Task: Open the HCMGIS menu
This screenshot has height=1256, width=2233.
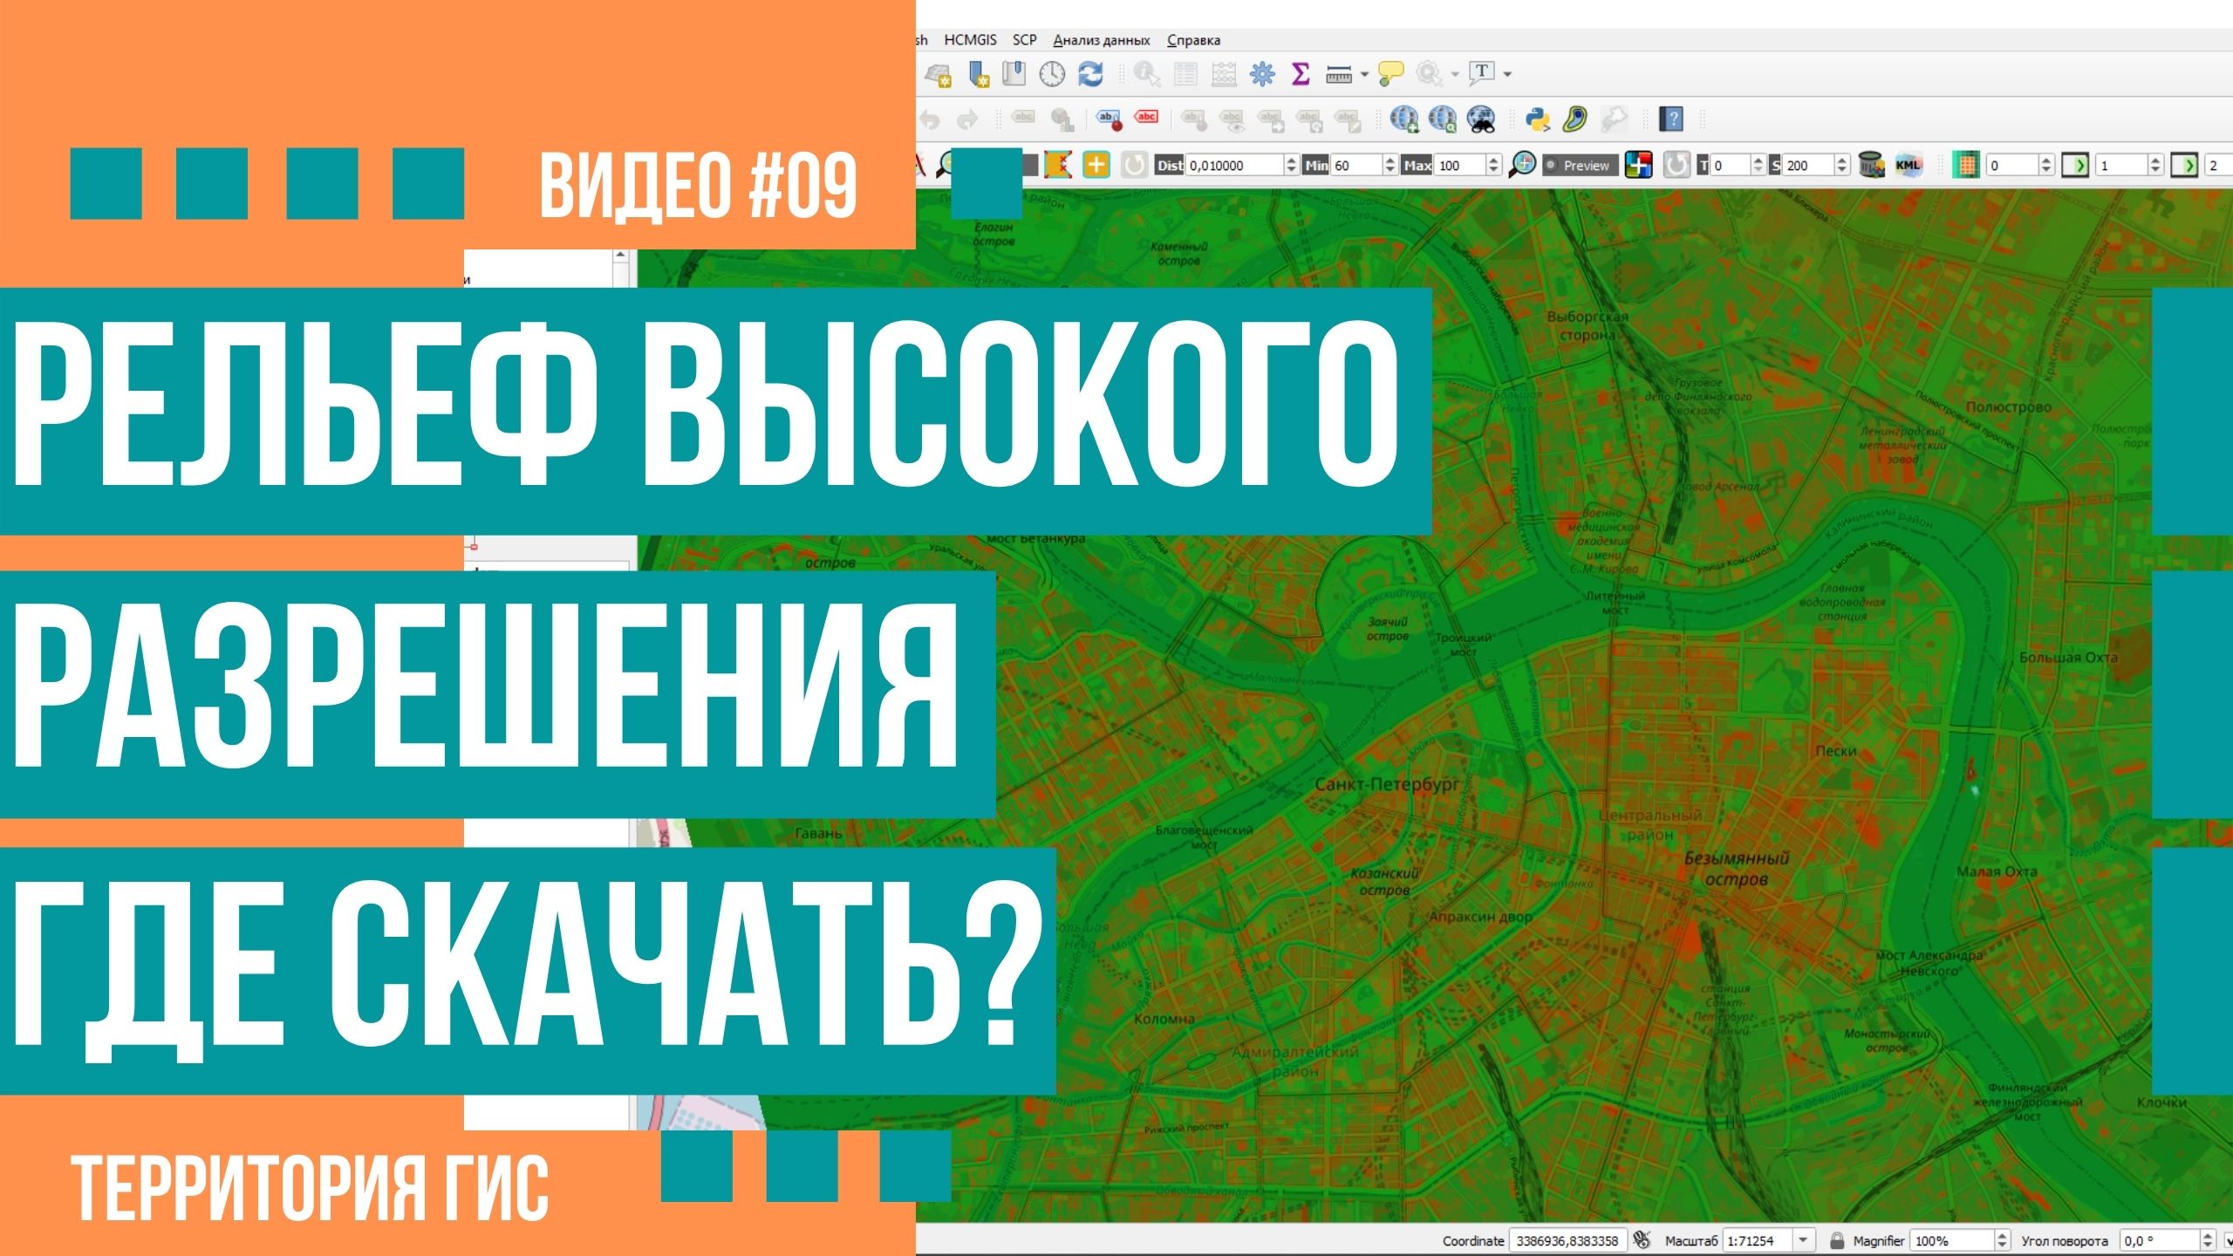Action: (971, 40)
